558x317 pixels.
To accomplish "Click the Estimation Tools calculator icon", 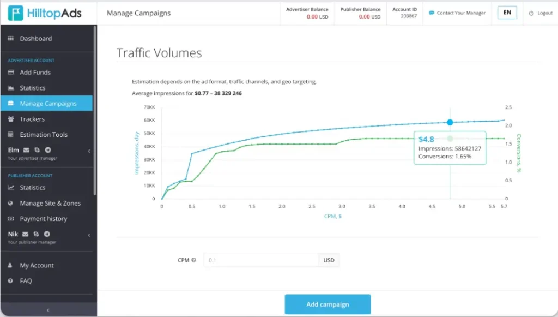I will [11, 135].
